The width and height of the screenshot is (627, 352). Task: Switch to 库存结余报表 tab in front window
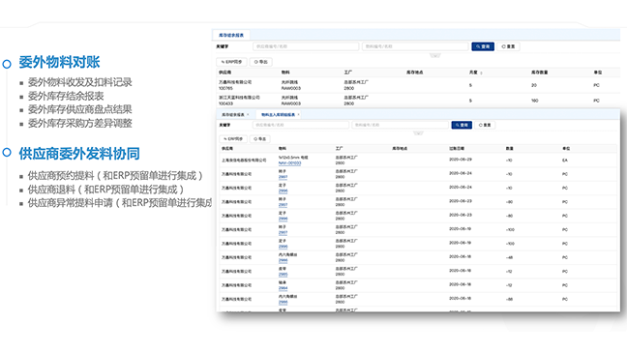233,115
